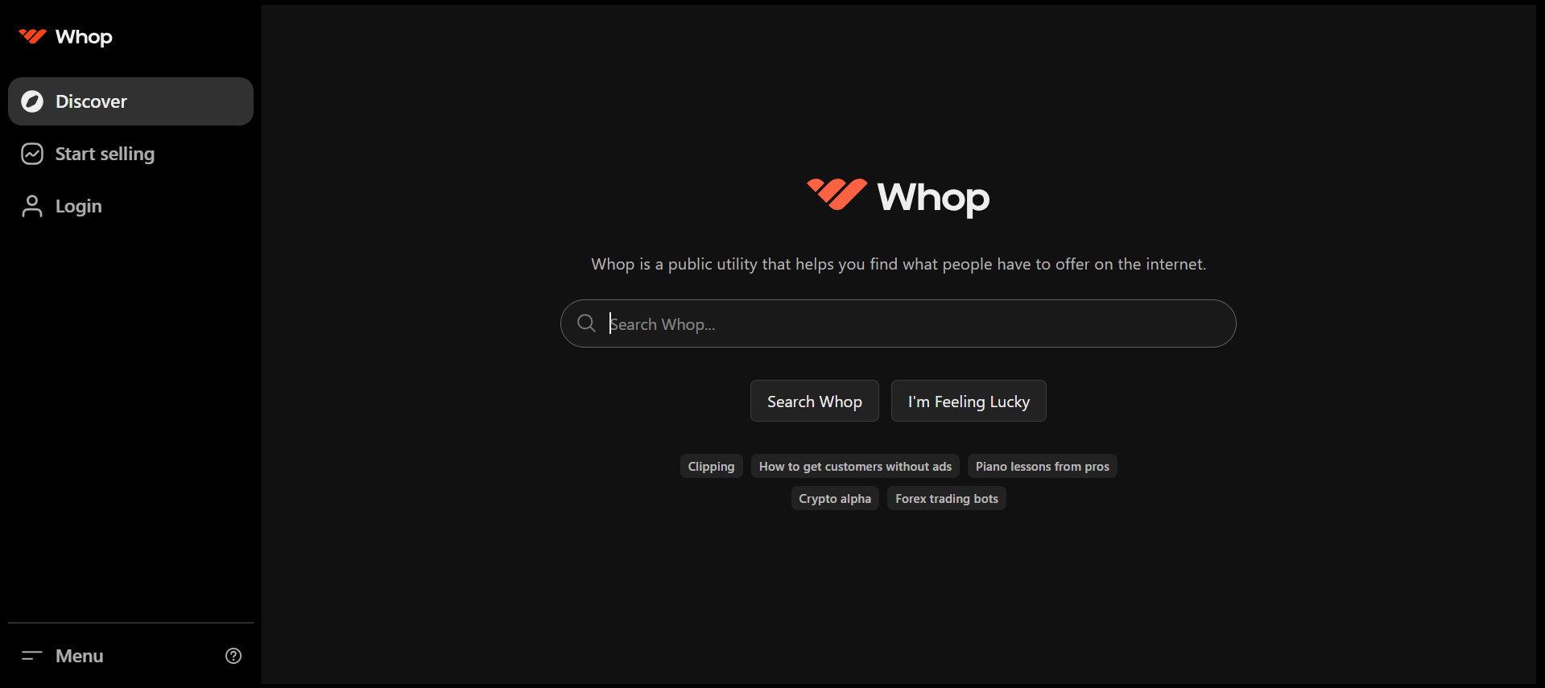Screen dimensions: 1545x688
Task: Open help via question mark icon
Action: pyautogui.click(x=233, y=656)
